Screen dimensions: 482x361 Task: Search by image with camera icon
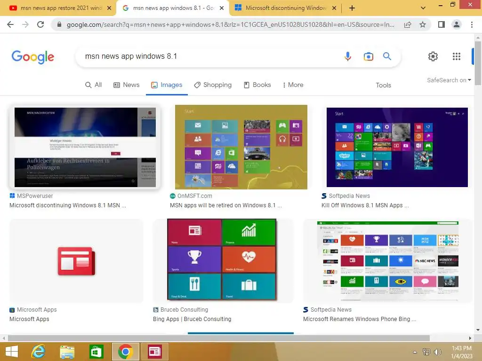click(368, 56)
